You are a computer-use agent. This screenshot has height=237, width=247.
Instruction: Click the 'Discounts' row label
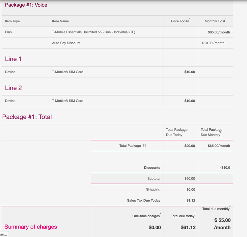click(x=152, y=168)
